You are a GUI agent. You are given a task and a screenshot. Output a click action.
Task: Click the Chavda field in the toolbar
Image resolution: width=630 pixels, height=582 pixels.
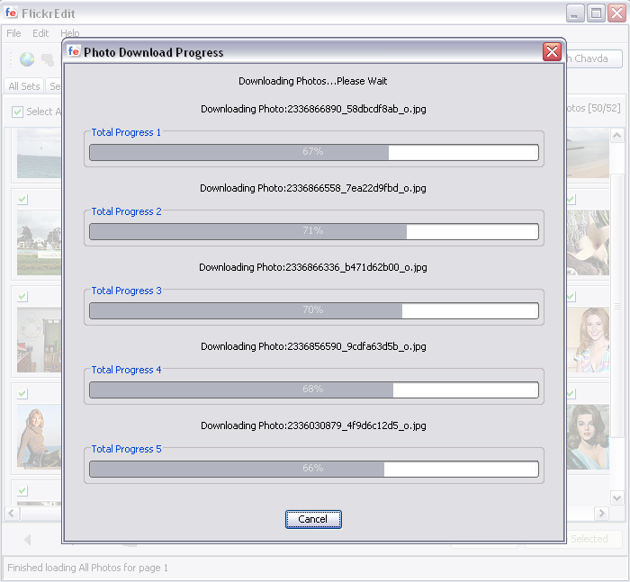[x=595, y=58]
